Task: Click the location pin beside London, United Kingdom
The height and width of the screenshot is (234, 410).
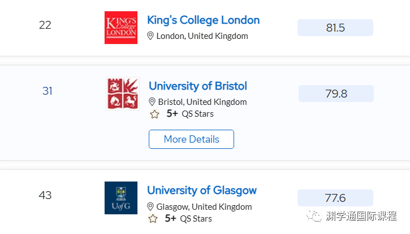Action: 150,36
